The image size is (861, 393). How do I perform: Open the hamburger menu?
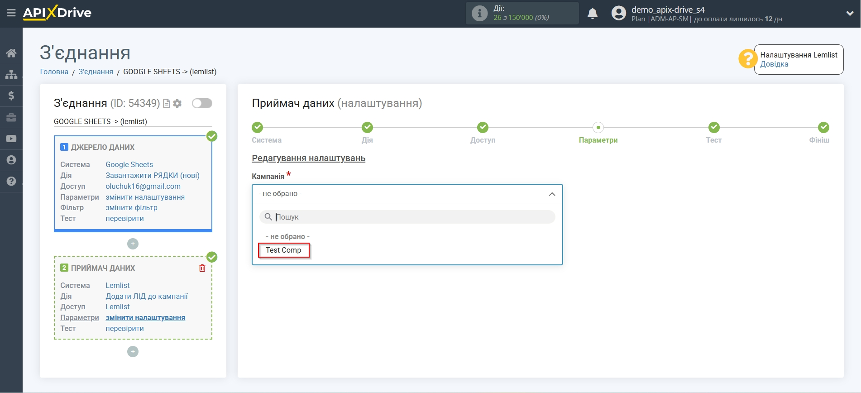pyautogui.click(x=11, y=13)
